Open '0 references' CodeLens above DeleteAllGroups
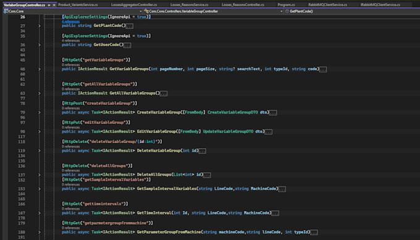The height and width of the screenshot is (240, 420). (x=70, y=170)
